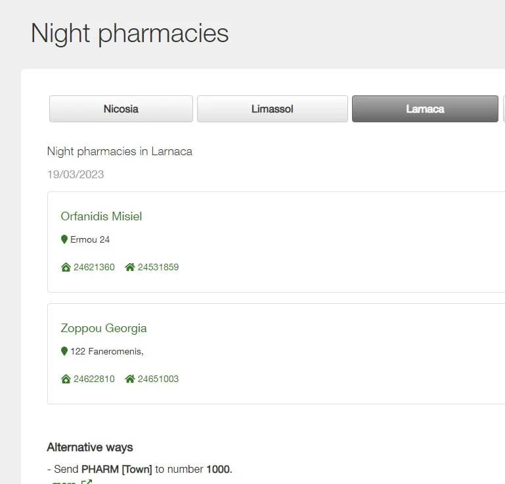The height and width of the screenshot is (484, 505).
Task: Open the Zoppou Georgia pharmacy link
Action: pyautogui.click(x=104, y=328)
